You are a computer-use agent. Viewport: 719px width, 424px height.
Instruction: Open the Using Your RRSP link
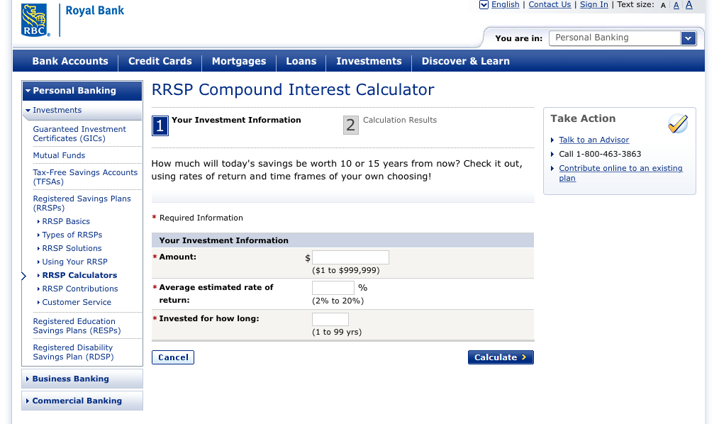(x=74, y=262)
